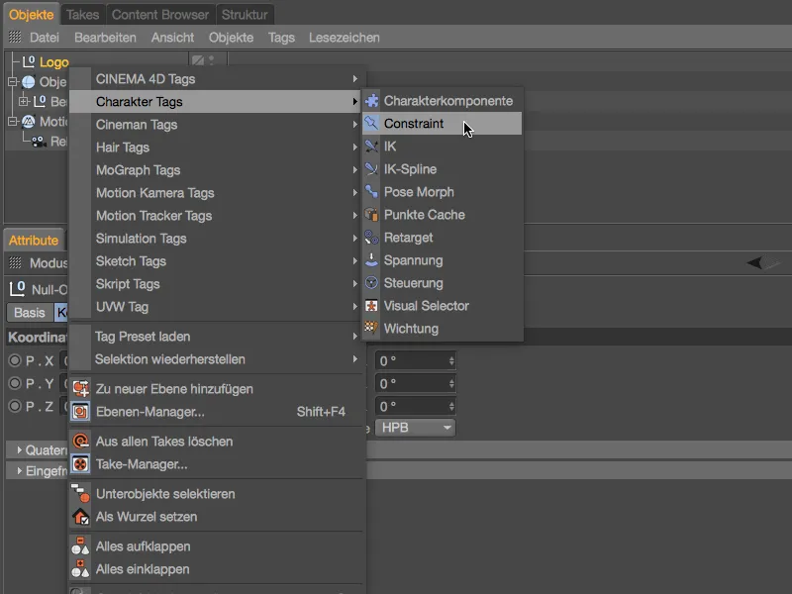Screen dimensions: 792x594
Task: Toggle visibility dots for the Logo object
Action: [x=211, y=60]
